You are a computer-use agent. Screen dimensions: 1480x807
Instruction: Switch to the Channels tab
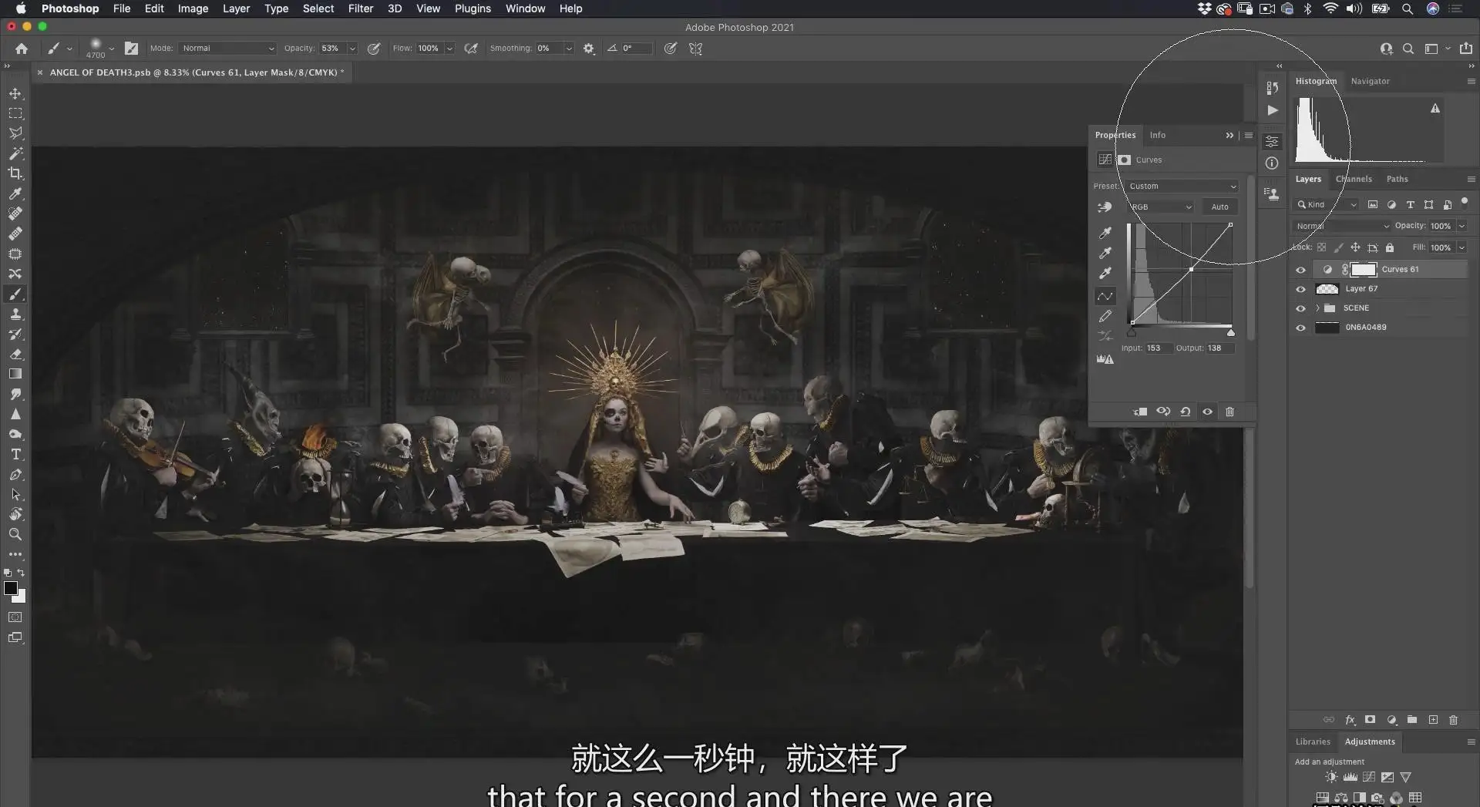click(1354, 179)
